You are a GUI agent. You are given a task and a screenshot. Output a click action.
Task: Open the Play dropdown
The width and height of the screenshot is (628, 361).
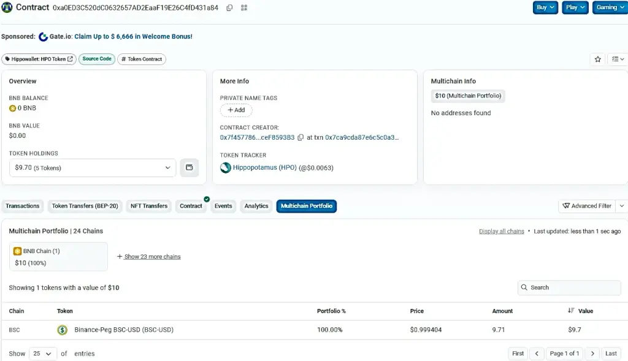pos(575,7)
